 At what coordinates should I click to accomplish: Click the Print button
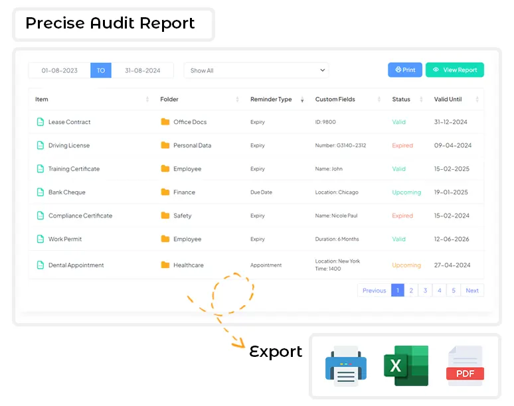point(405,70)
